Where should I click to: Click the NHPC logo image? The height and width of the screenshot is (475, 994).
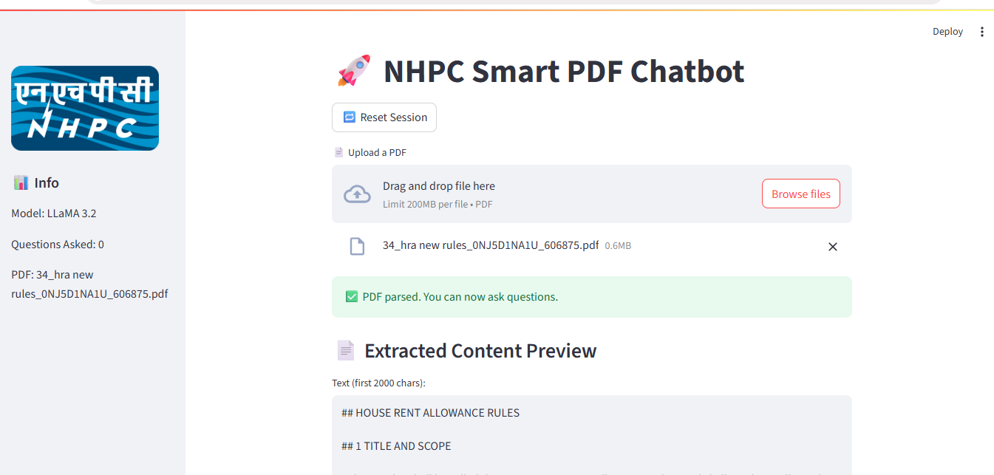pos(85,108)
